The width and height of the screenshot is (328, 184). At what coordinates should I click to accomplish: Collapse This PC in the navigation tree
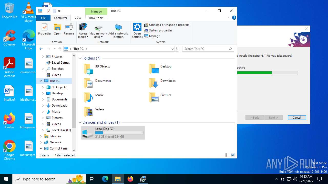click(x=41, y=81)
